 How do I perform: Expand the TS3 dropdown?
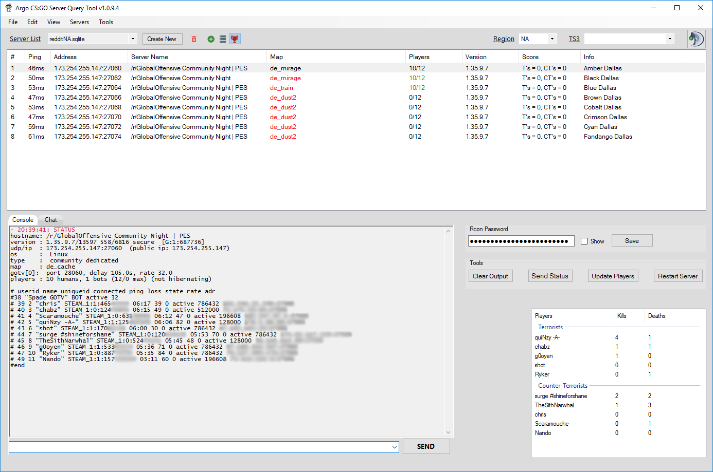(670, 39)
